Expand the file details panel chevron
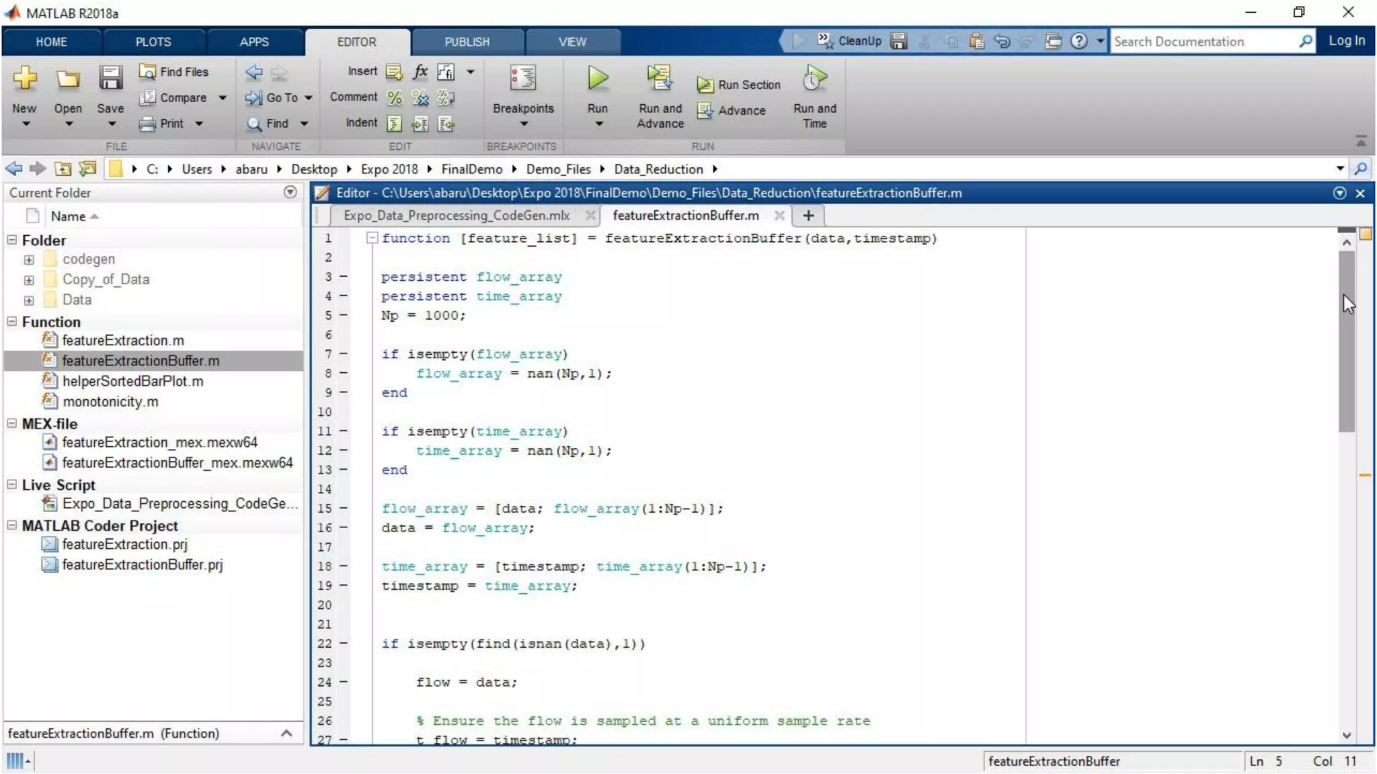The height and width of the screenshot is (774, 1377). (286, 733)
